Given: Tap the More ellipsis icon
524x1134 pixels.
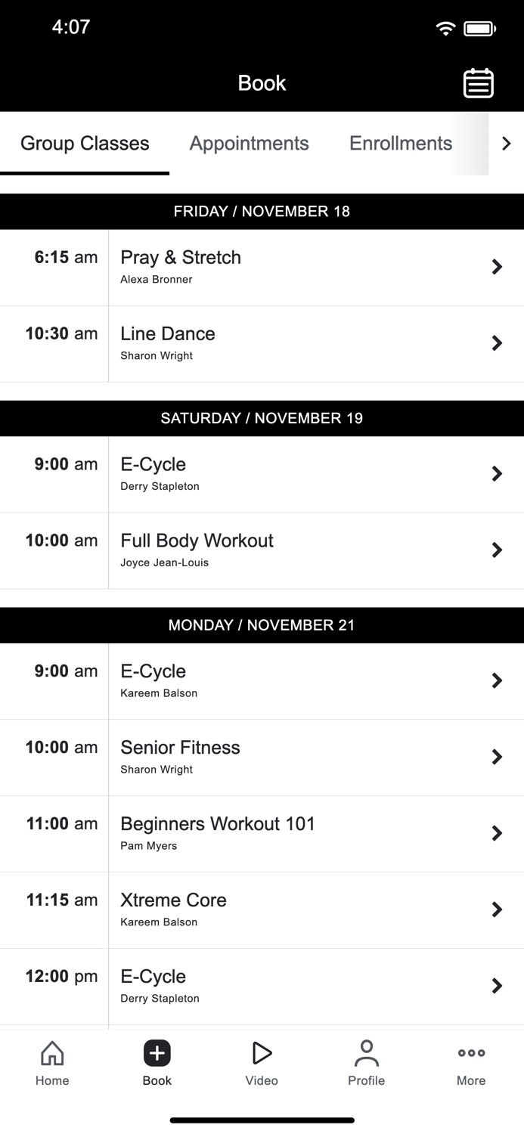Looking at the screenshot, I should [x=470, y=1052].
